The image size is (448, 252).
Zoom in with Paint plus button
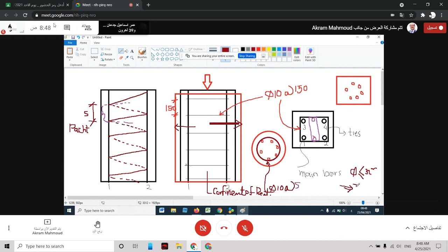click(x=377, y=203)
